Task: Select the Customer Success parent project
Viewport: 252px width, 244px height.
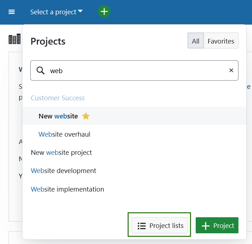Action: coord(58,98)
